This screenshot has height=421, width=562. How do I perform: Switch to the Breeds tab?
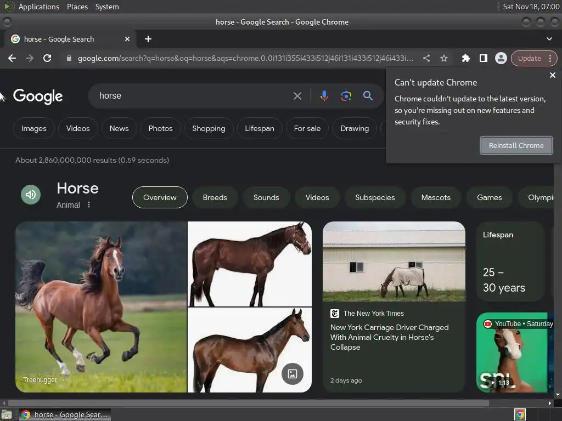click(215, 197)
